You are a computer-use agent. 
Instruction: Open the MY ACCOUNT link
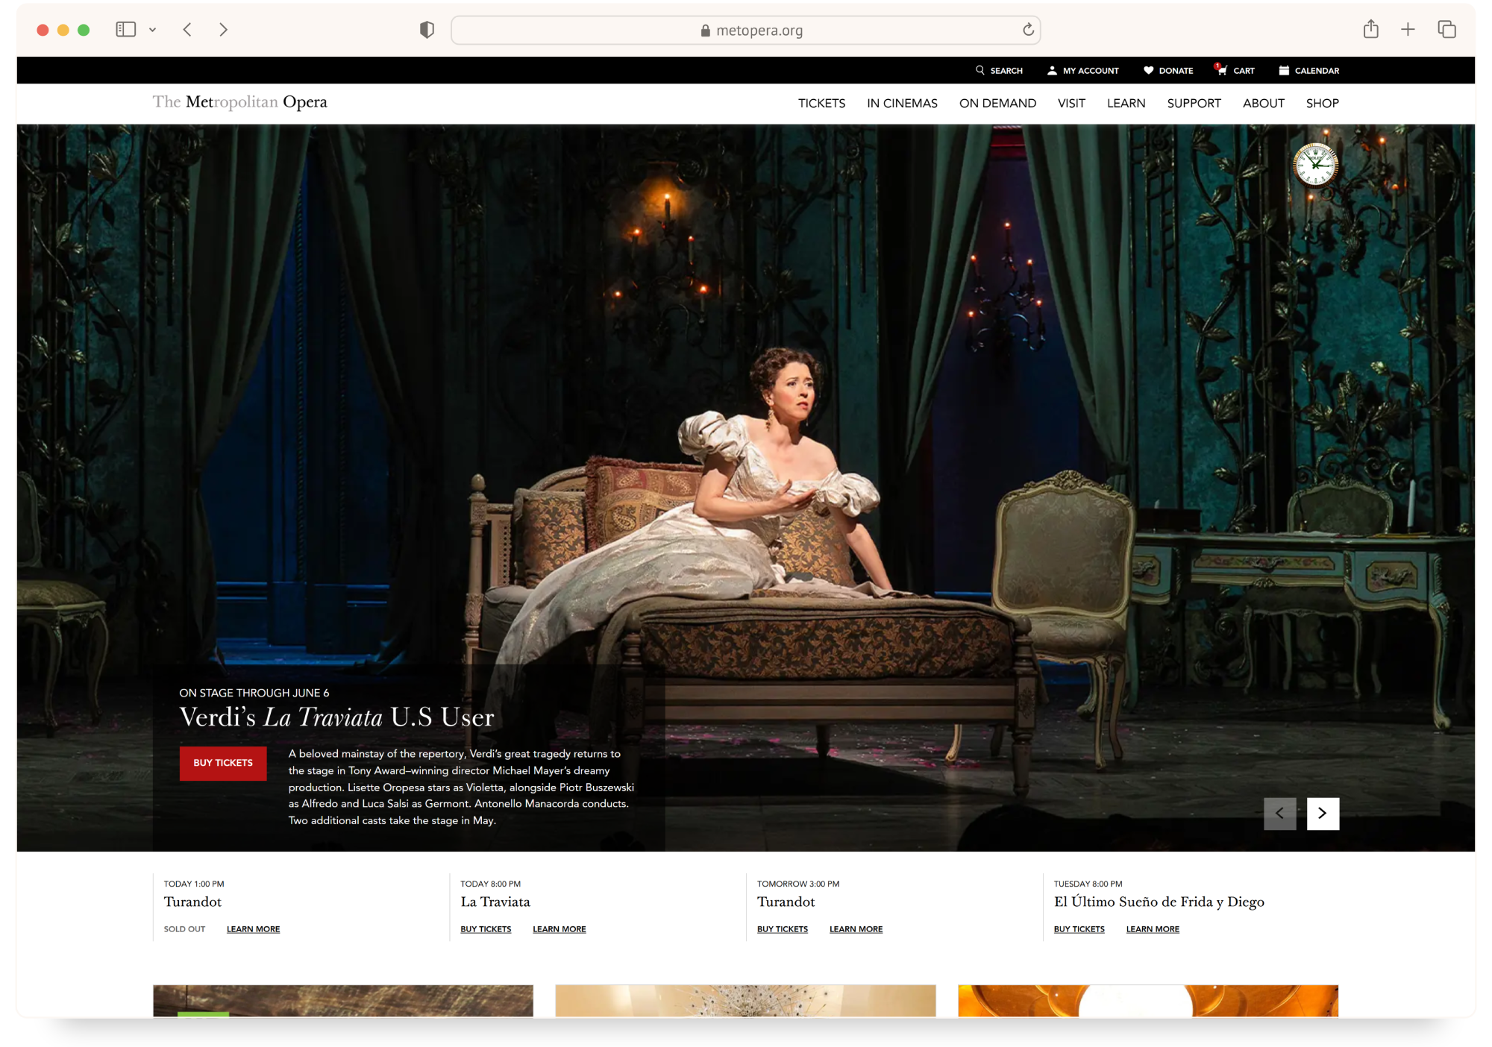pyautogui.click(x=1091, y=71)
